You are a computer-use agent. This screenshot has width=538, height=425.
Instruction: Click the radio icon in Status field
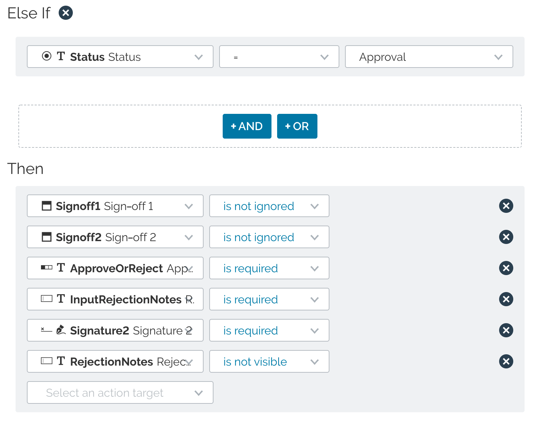(47, 56)
